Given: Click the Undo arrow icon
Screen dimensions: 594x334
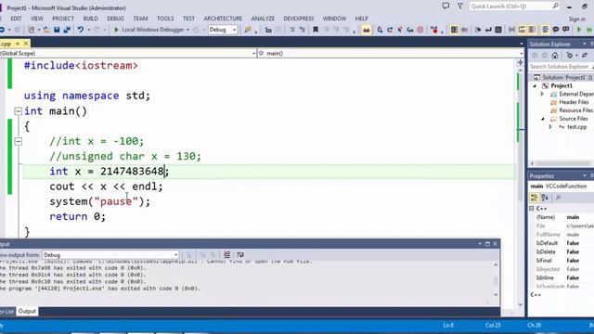Looking at the screenshot, I should (x=81, y=30).
